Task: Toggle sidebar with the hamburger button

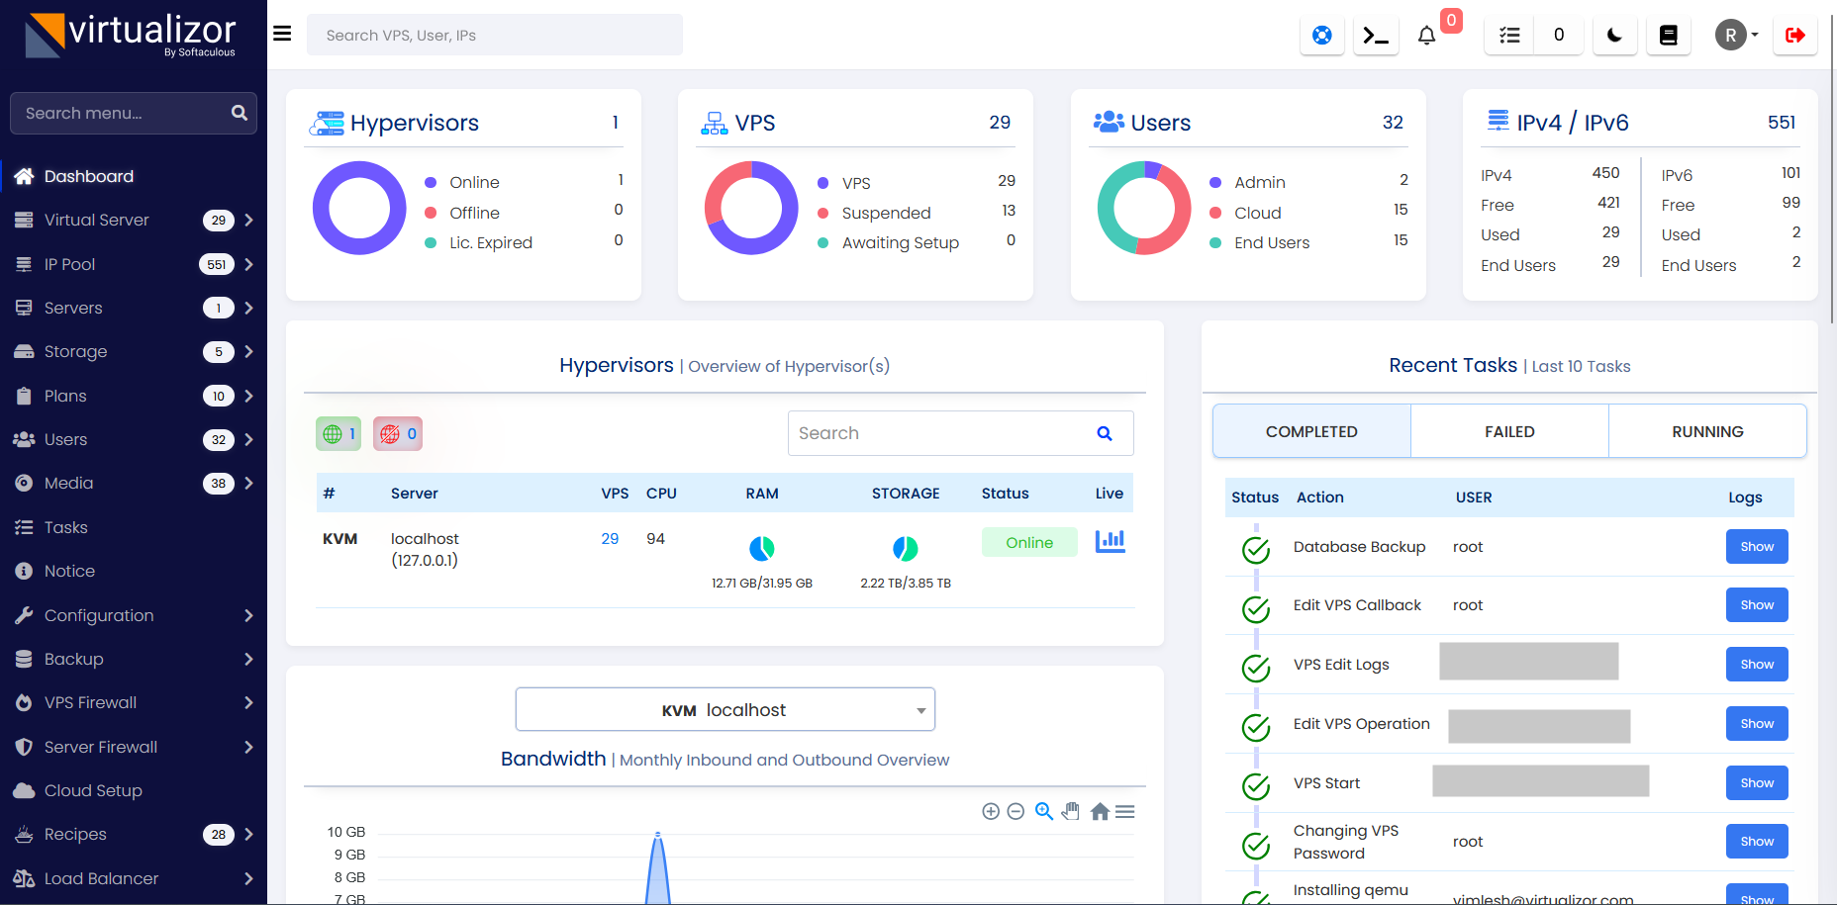Action: pyautogui.click(x=282, y=34)
